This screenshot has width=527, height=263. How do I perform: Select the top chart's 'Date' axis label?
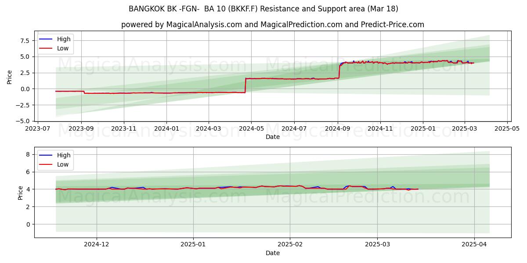pyautogui.click(x=273, y=137)
